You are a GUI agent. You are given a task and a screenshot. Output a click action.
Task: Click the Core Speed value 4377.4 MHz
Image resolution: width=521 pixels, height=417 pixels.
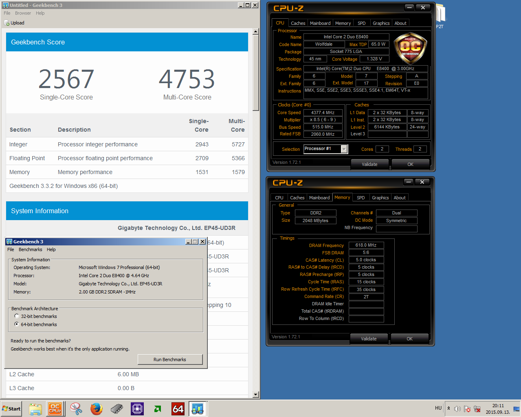323,113
